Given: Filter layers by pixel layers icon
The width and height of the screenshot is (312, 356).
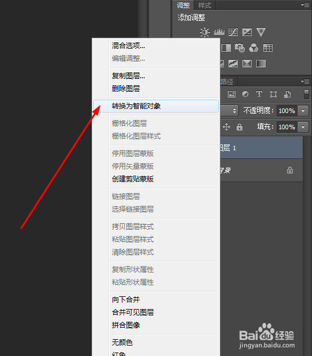Looking at the screenshot, I should click(231, 95).
